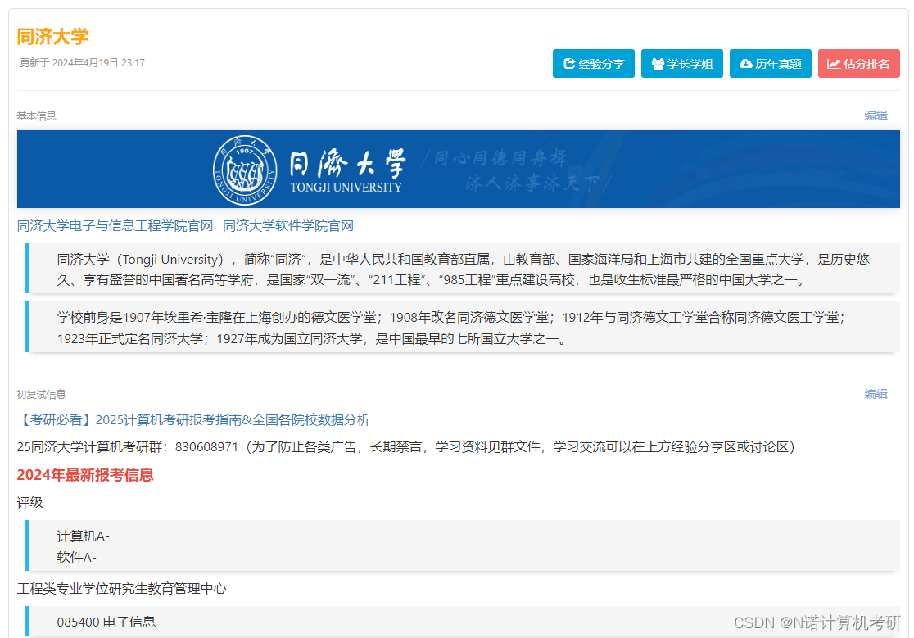Open the 学长学姐 button
Viewport: 914px width, 638px height.
pyautogui.click(x=682, y=64)
